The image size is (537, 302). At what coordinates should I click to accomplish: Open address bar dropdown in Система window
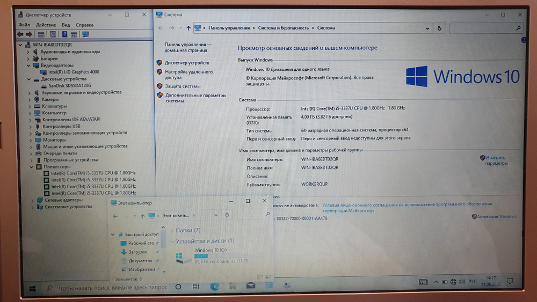[427, 28]
